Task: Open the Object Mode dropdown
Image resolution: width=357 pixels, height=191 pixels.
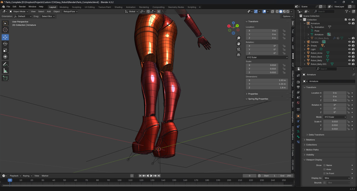Action: tap(19, 11)
